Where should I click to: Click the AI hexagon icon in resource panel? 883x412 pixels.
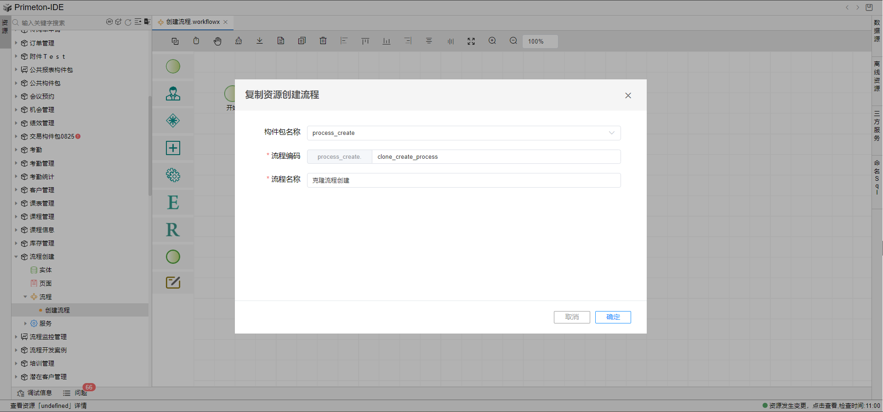109,22
